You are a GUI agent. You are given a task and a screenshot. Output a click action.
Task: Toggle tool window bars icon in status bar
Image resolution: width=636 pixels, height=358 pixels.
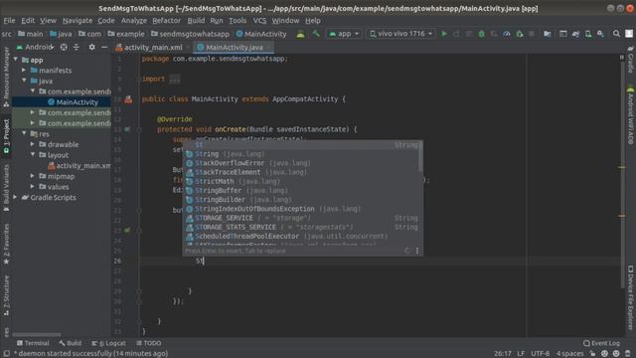pyautogui.click(x=6, y=354)
